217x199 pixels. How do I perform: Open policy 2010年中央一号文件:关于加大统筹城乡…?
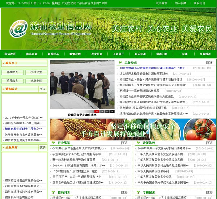click(x=164, y=148)
